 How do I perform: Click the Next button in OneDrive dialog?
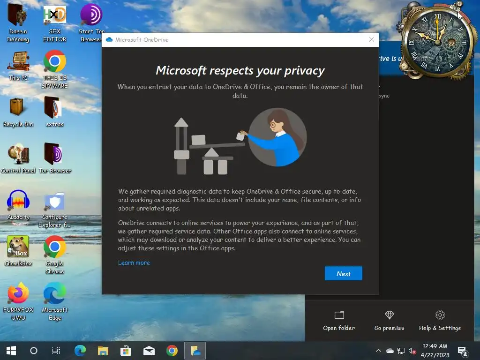(x=343, y=273)
